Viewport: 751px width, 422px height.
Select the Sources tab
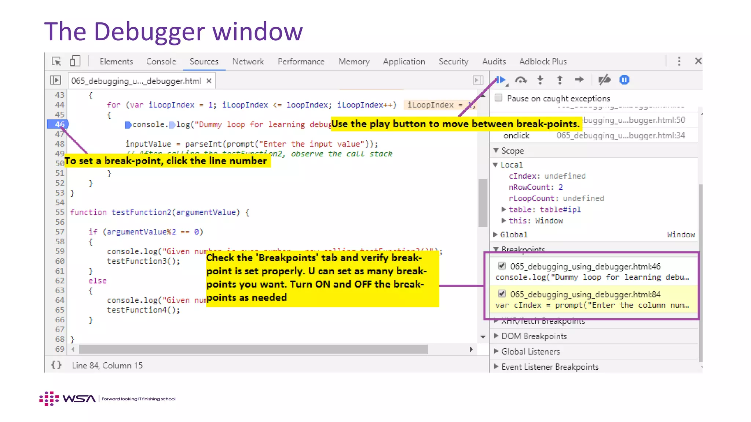pos(204,62)
